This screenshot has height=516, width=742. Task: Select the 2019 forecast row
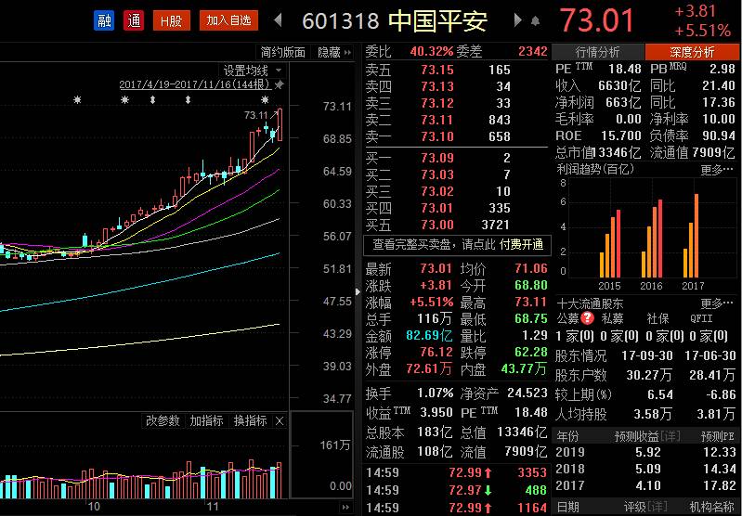pos(645,452)
